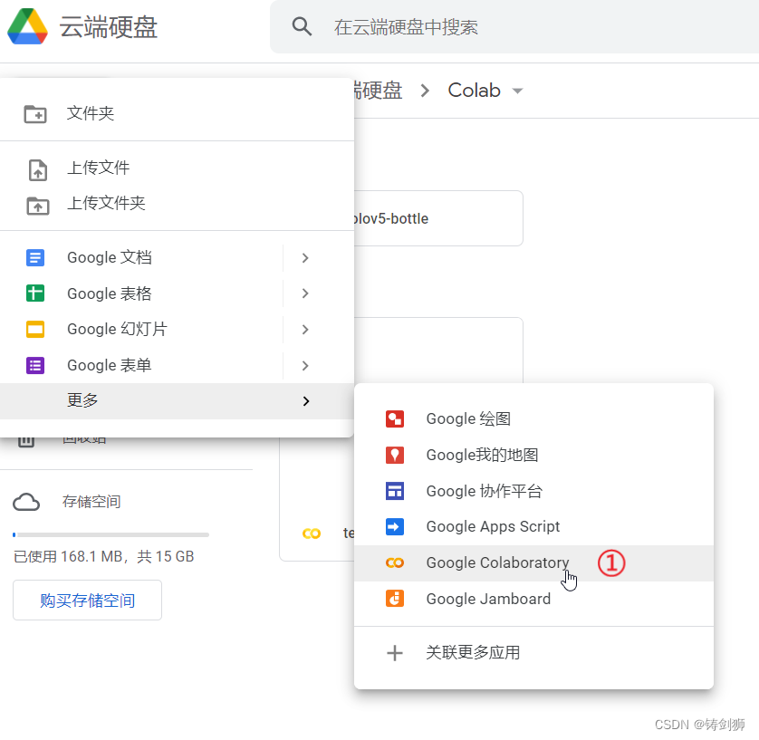The image size is (759, 740).
Task: Click the Colab breadcrumb label
Action: coord(474,91)
